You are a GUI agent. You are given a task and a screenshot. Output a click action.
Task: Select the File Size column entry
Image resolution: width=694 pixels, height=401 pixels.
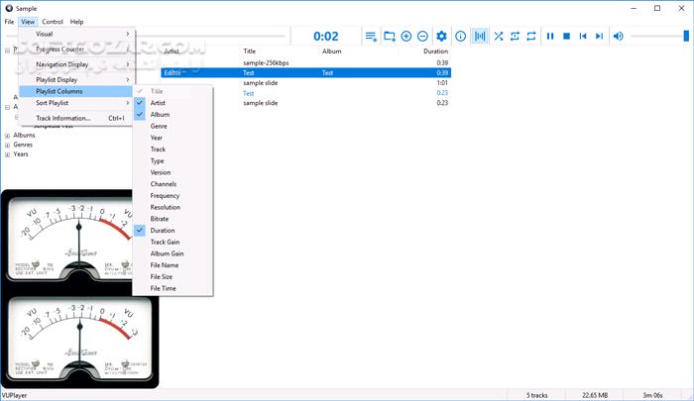(x=164, y=276)
